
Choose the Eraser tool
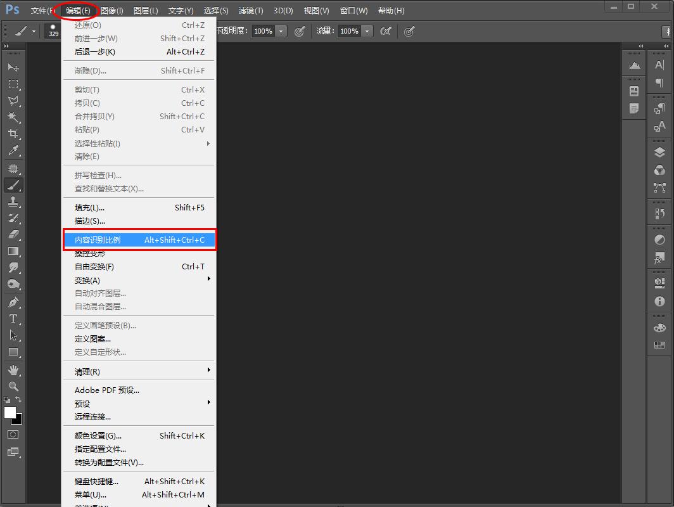click(13, 234)
